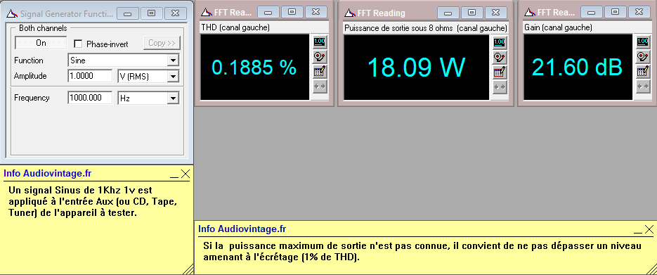The width and height of the screenshot is (657, 275).
Task: Close the left Info Audiovintage.fr note
Action: (186, 174)
